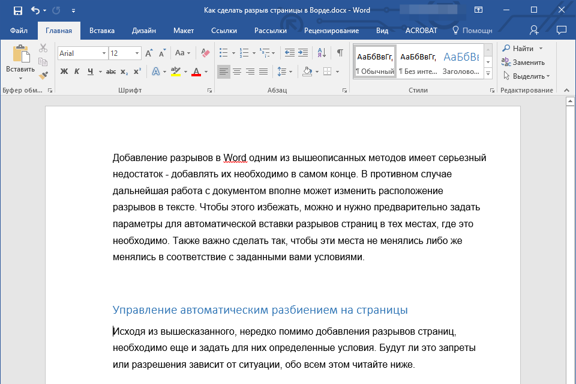
Task: Toggle bold formatting (Ж)
Action: tap(64, 72)
